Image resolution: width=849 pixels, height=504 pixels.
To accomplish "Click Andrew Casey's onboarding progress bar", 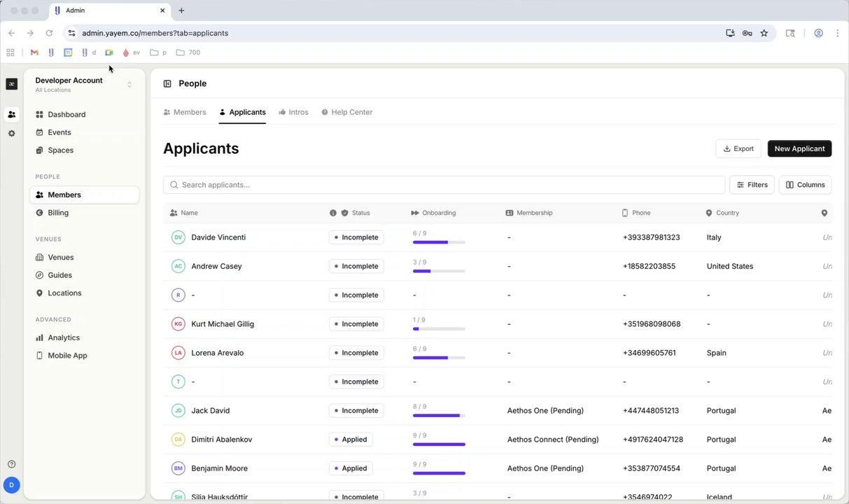I will point(439,271).
